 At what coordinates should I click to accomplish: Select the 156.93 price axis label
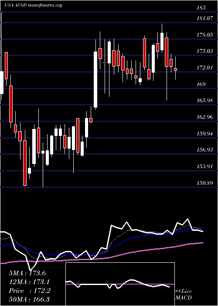(x=204, y=150)
